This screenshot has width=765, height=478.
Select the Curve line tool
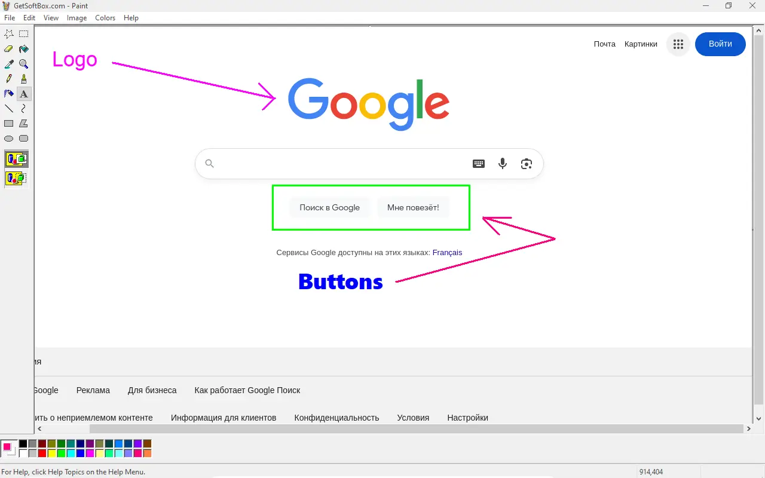tap(24, 109)
